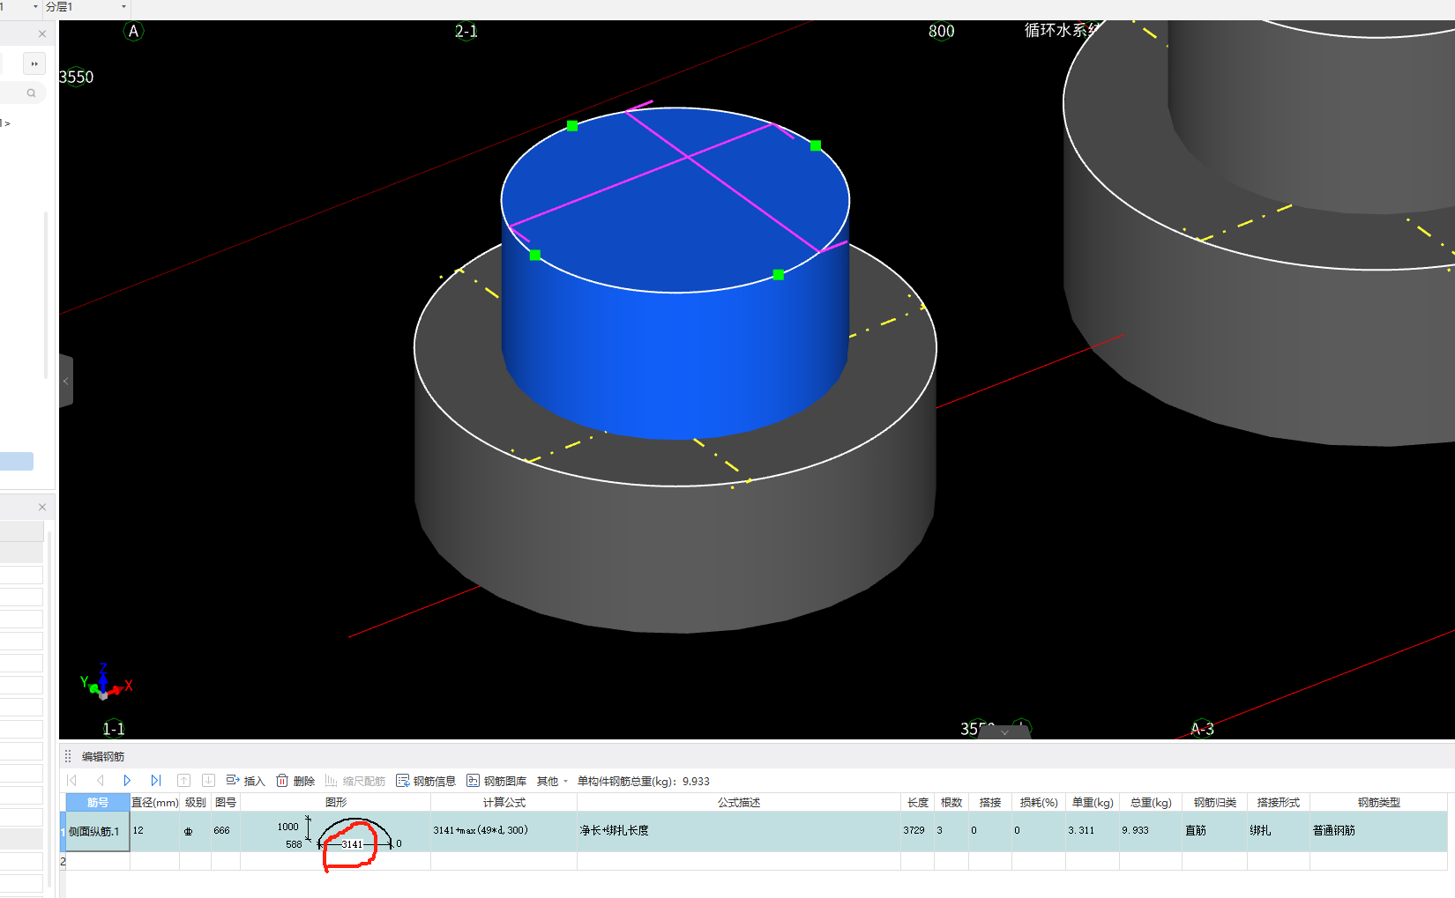
Task: Click the 净长+绑扎长度 description cell
Action: coord(738,831)
